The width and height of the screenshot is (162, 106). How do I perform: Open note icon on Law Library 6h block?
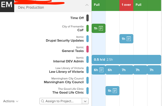(101, 70)
